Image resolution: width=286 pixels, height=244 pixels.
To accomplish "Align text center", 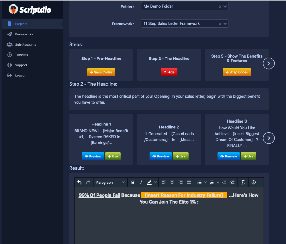I will pyautogui.click(x=172, y=182).
